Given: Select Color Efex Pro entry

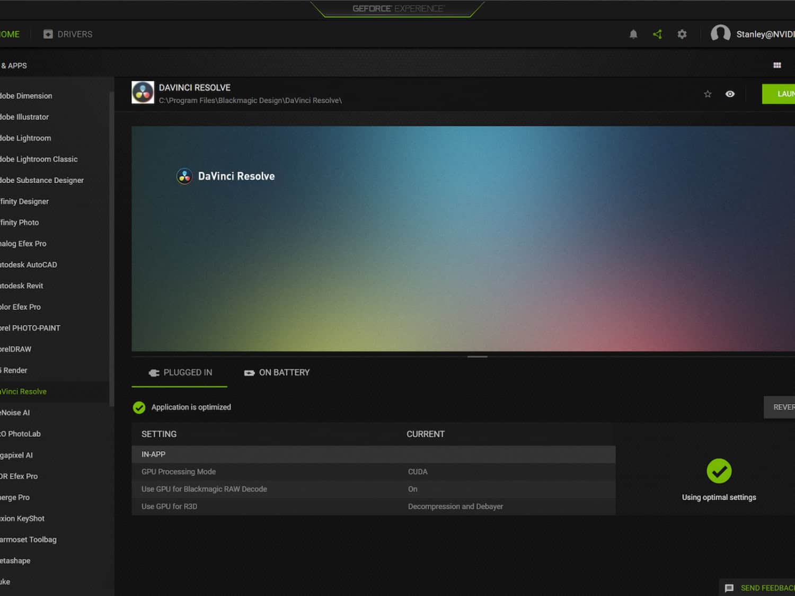Looking at the screenshot, I should [x=21, y=307].
